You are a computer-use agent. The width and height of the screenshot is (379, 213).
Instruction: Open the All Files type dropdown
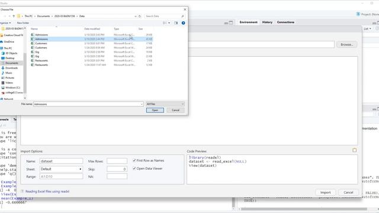coord(165,104)
